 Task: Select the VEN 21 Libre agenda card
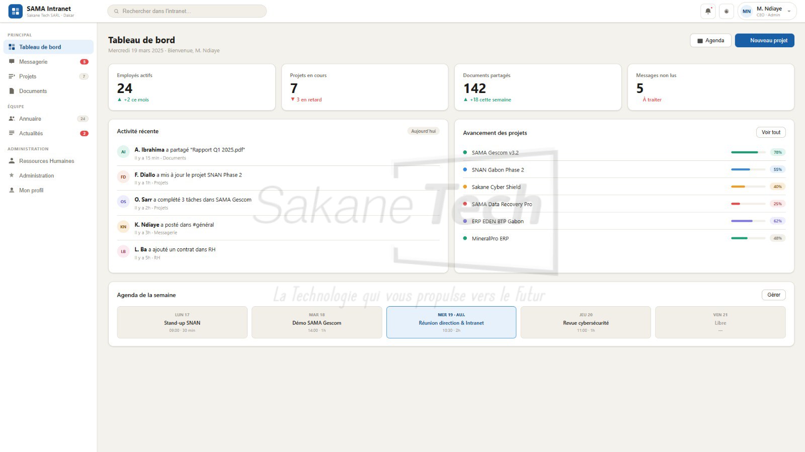click(720, 322)
